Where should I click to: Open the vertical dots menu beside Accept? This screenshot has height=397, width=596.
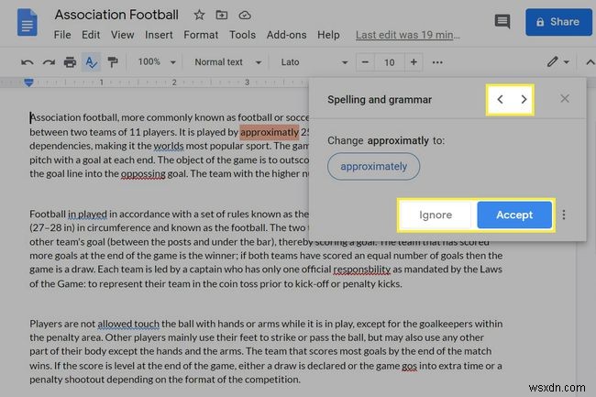click(564, 215)
